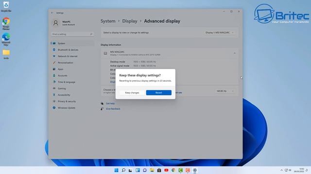Click the Get help link
The width and height of the screenshot is (311, 174).
(110, 103)
